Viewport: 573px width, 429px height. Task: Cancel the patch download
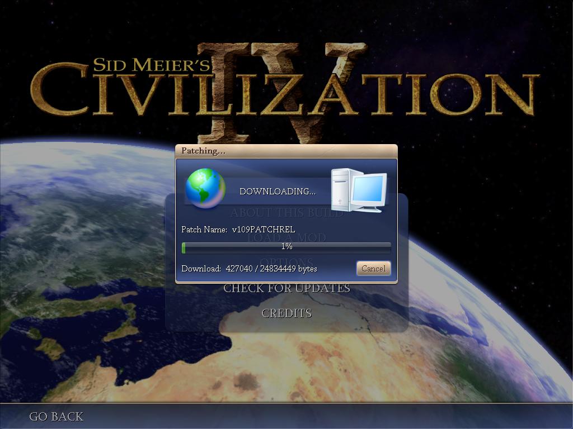point(373,269)
